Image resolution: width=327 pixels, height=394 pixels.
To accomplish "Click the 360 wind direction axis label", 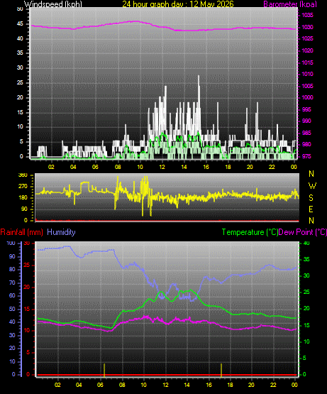I will point(23,175).
